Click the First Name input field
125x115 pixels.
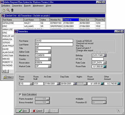tap(54, 41)
